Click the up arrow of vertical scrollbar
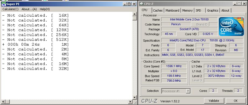Viewport: 248px width, 105px height. [x=135, y=14]
